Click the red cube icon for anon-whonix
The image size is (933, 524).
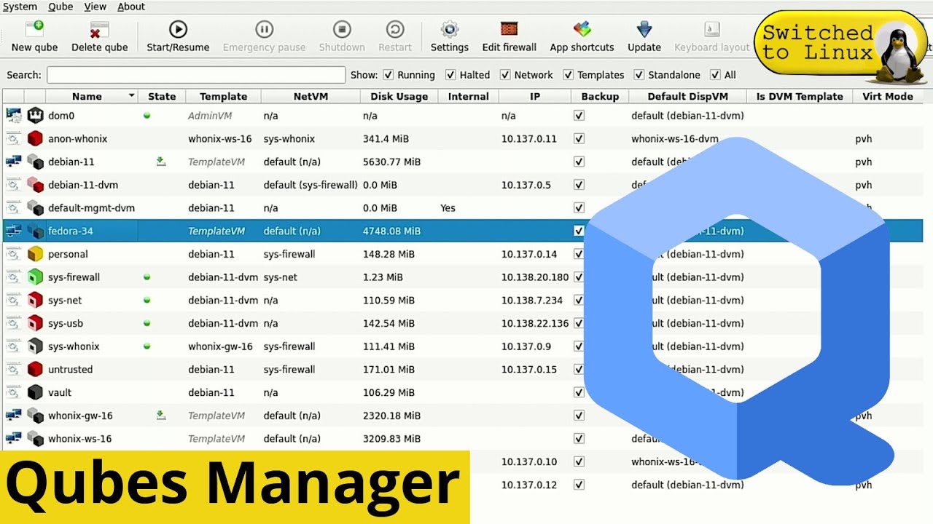[x=35, y=138]
